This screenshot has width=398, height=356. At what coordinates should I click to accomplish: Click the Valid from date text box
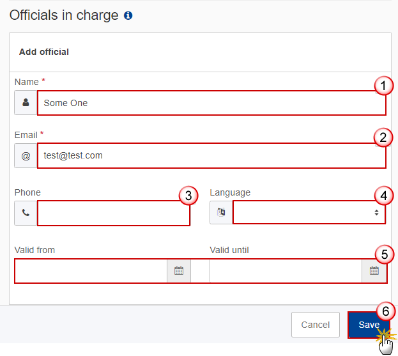(91, 271)
